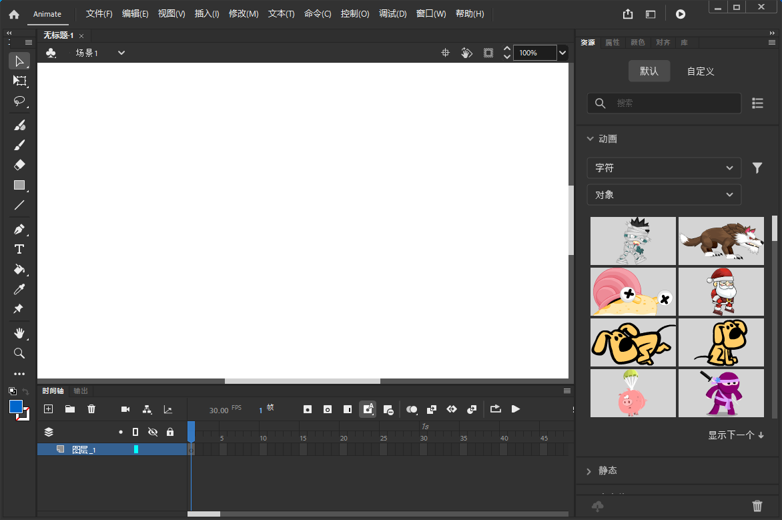The width and height of the screenshot is (782, 520).
Task: Click the blue fill color swatch
Action: 16,407
